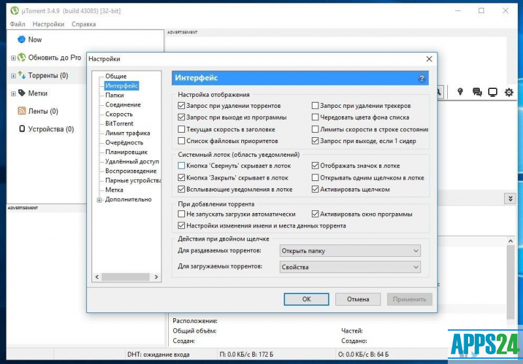The width and height of the screenshot is (523, 364).
Task: Toggle 'Запрос при удалении торрентов' checkbox
Action: tap(181, 106)
